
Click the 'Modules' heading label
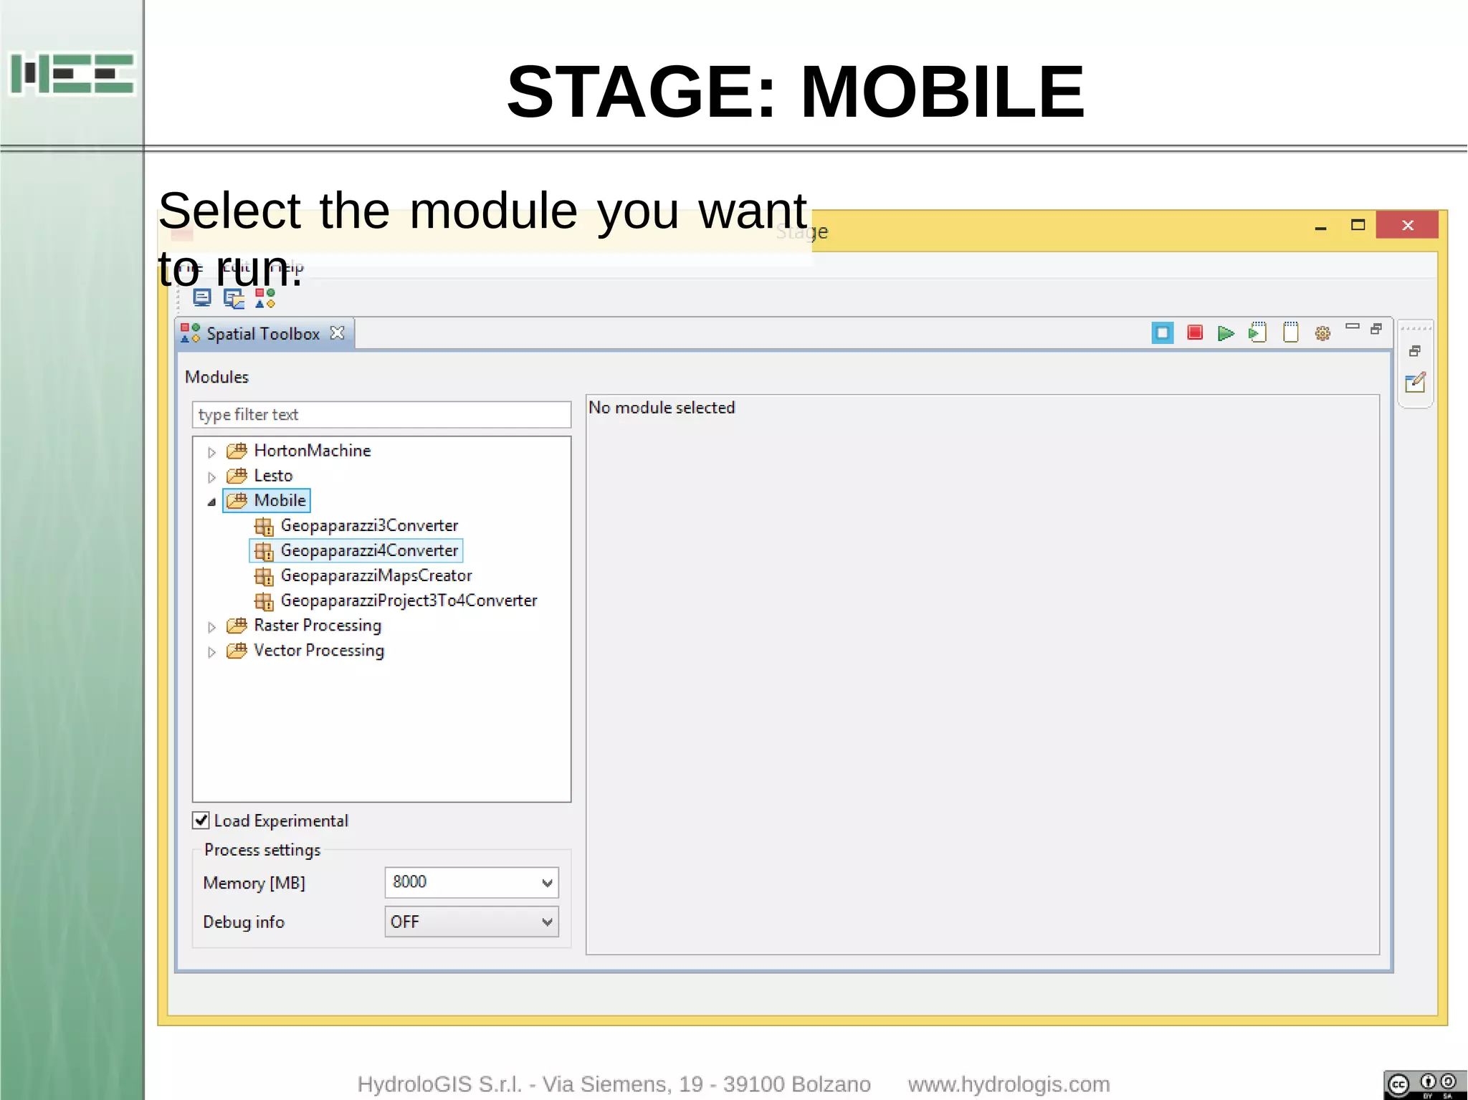[216, 377]
